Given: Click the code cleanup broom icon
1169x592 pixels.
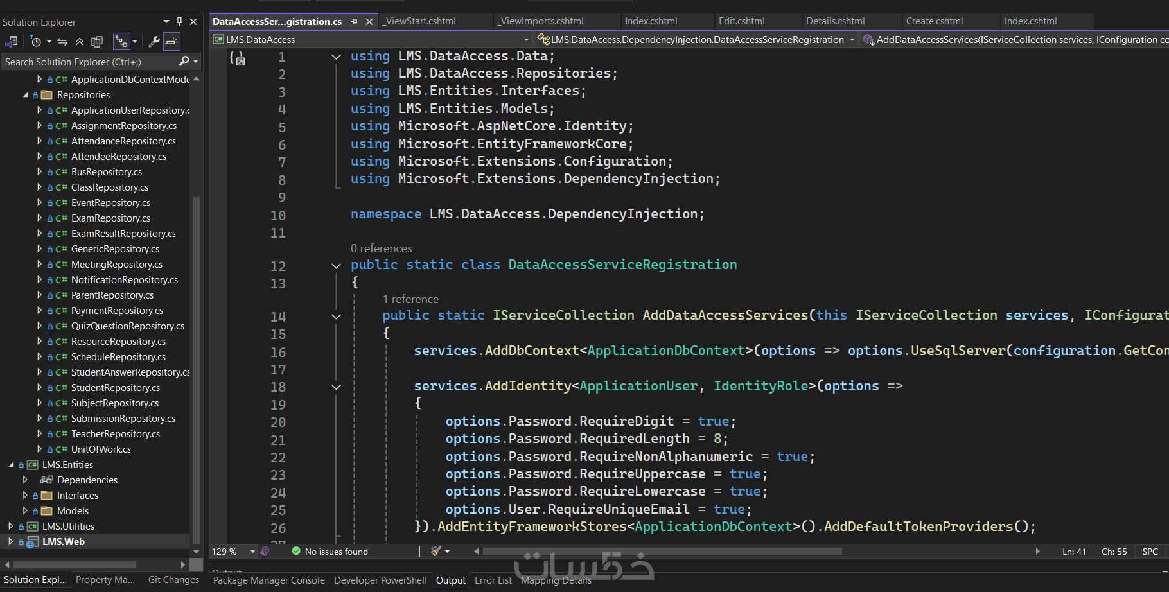Looking at the screenshot, I should (436, 551).
